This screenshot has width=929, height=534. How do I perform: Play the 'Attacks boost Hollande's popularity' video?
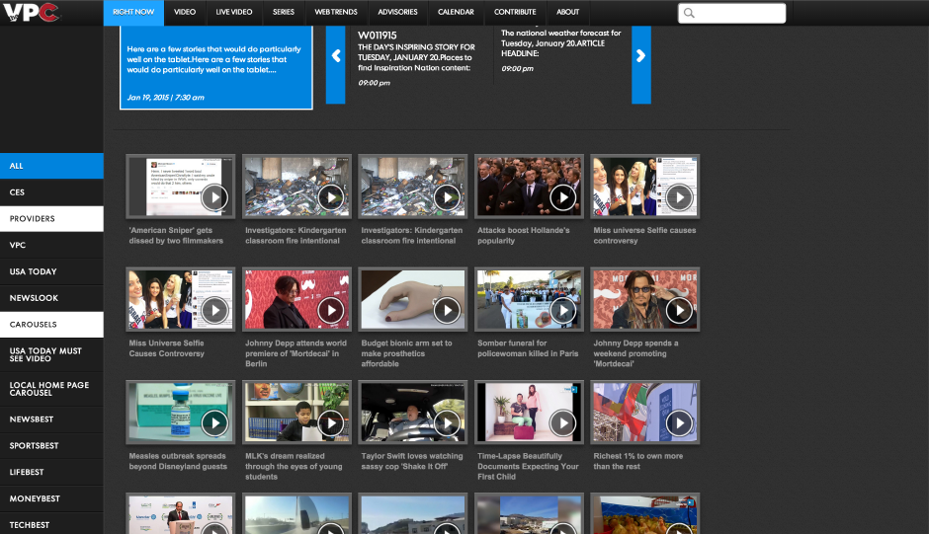point(562,198)
